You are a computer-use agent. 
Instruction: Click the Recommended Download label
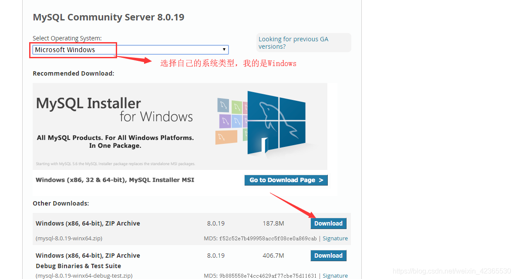pyautogui.click(x=74, y=73)
